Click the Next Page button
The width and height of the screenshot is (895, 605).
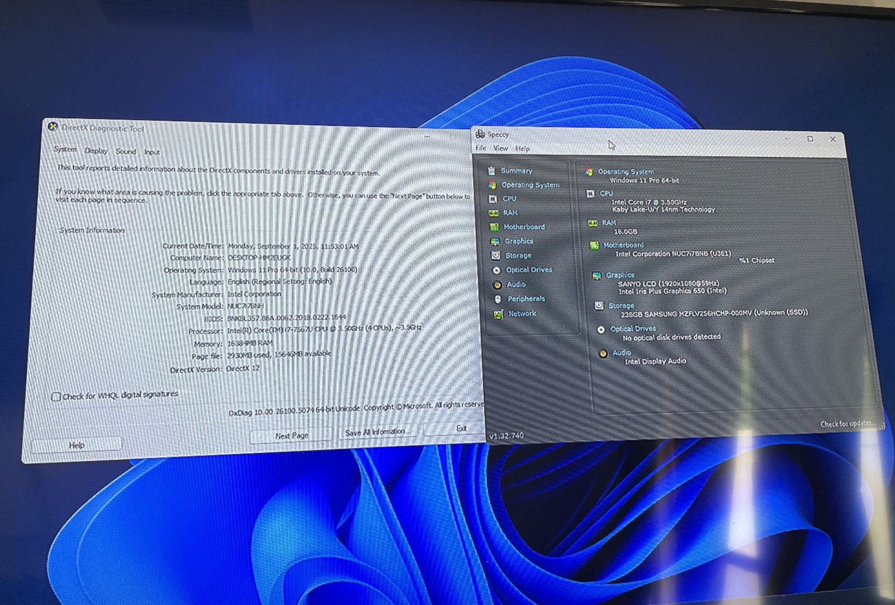tap(291, 436)
